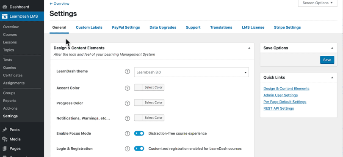Select Settings in the LearnDash submenu
The image size is (343, 157).
pyautogui.click(x=11, y=116)
